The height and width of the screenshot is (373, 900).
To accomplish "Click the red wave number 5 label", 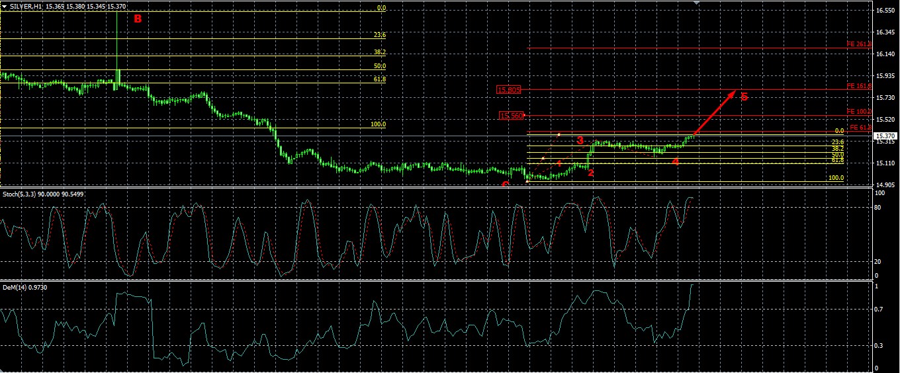I will (x=744, y=97).
